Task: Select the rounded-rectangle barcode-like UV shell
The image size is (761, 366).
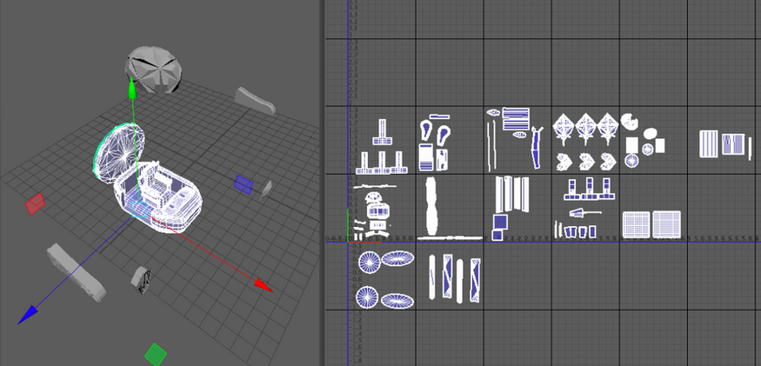Action: (377, 211)
